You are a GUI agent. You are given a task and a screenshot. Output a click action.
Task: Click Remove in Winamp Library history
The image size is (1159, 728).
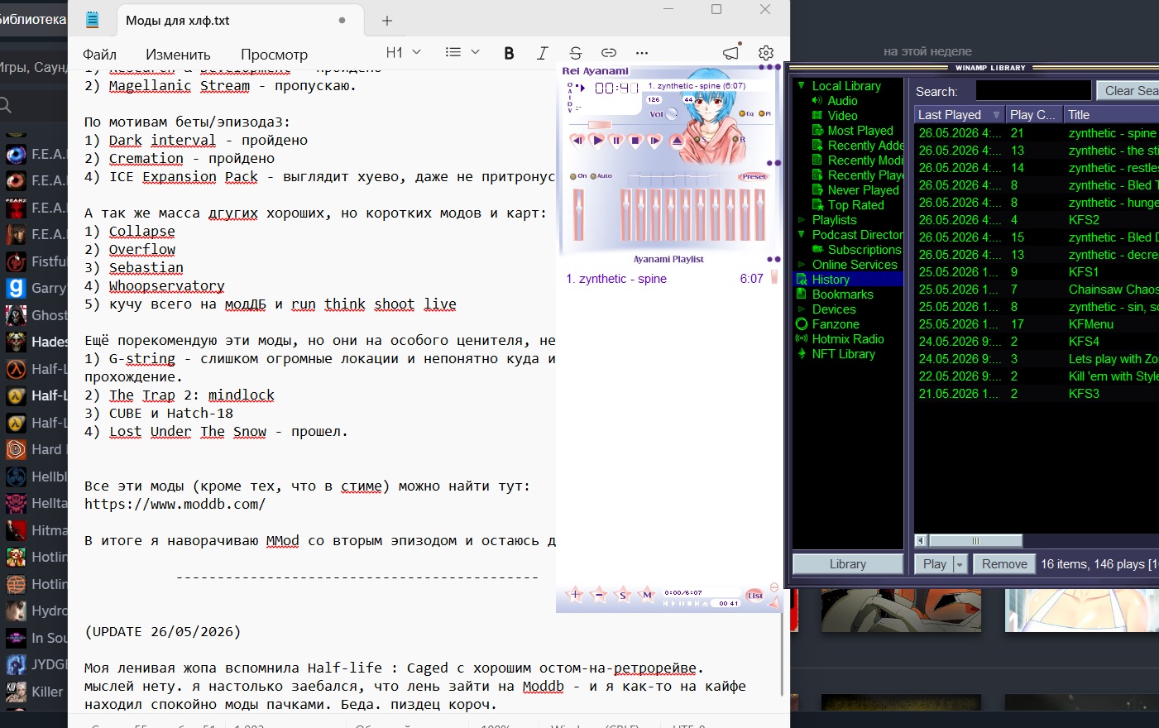(x=1004, y=564)
